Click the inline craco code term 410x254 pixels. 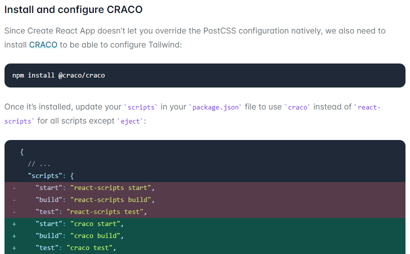click(x=298, y=107)
